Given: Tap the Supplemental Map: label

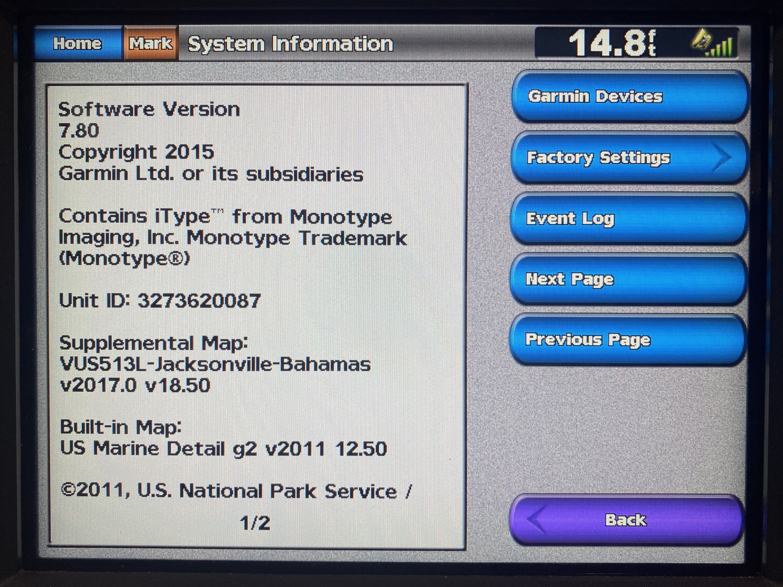Looking at the screenshot, I should point(154,344).
